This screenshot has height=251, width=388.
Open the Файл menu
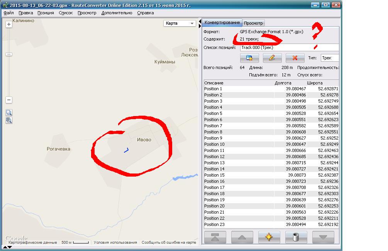(8, 13)
